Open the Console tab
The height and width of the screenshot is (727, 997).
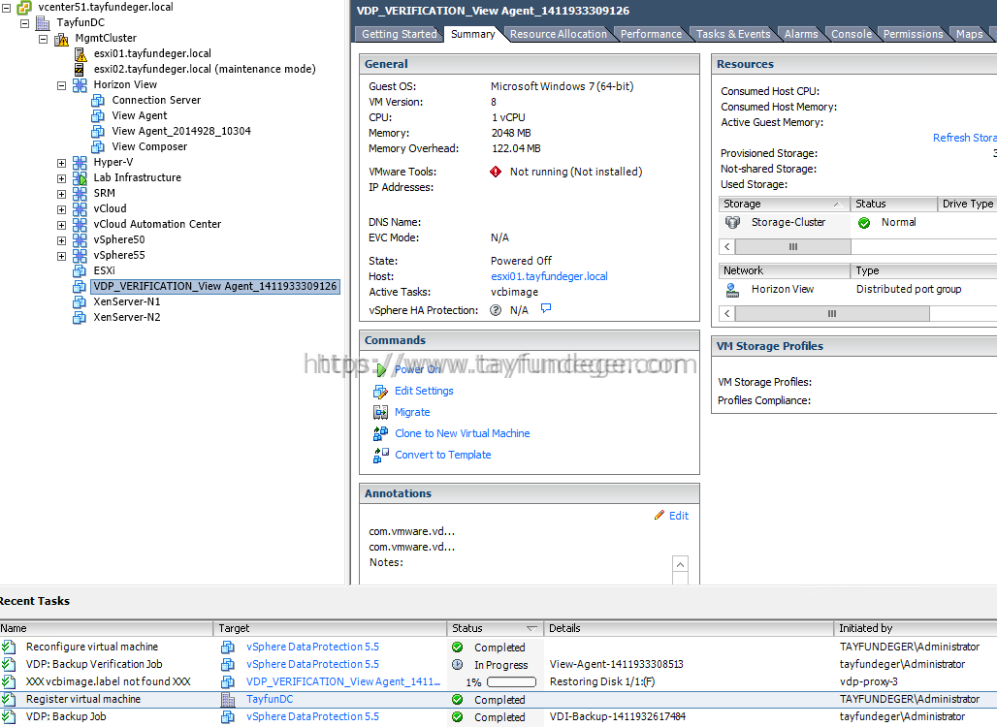(852, 34)
